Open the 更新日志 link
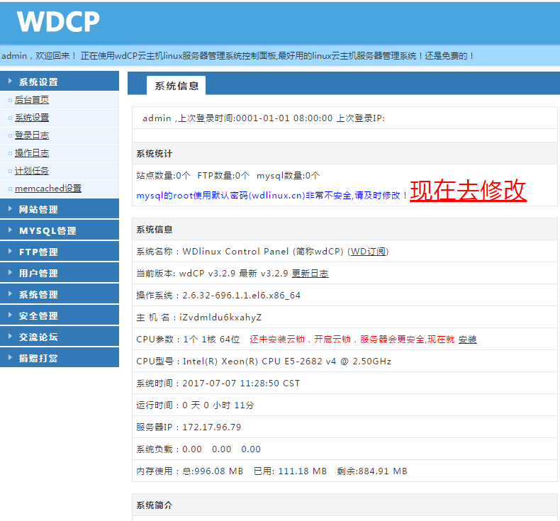Viewport: 560px width, 521px height. [x=310, y=274]
